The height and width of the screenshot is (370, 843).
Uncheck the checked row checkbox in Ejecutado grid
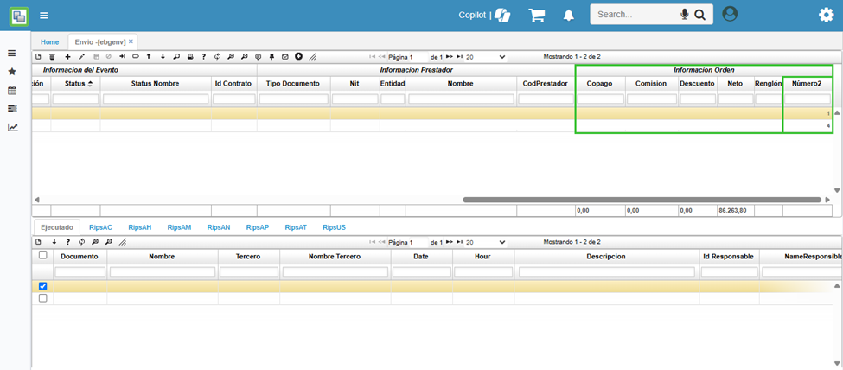43,286
